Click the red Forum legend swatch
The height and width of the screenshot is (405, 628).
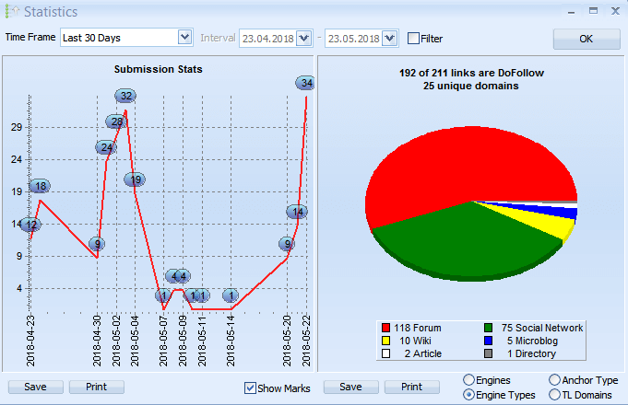pyautogui.click(x=385, y=328)
